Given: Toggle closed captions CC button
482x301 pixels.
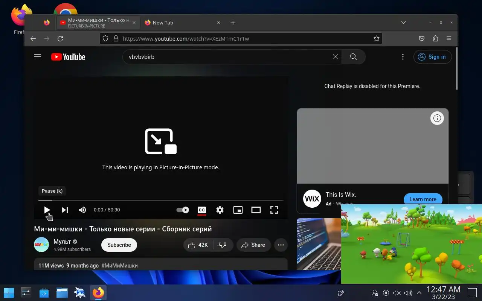Looking at the screenshot, I should [x=202, y=210].
